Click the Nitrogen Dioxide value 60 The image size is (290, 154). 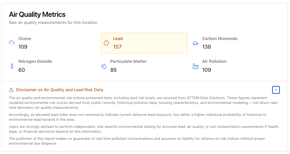(22, 70)
